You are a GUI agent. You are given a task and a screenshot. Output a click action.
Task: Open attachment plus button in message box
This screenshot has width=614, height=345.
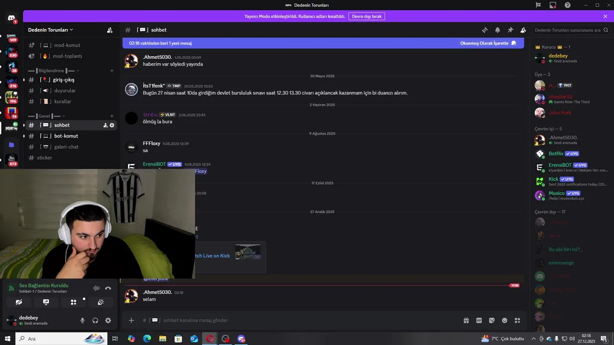[x=131, y=320]
